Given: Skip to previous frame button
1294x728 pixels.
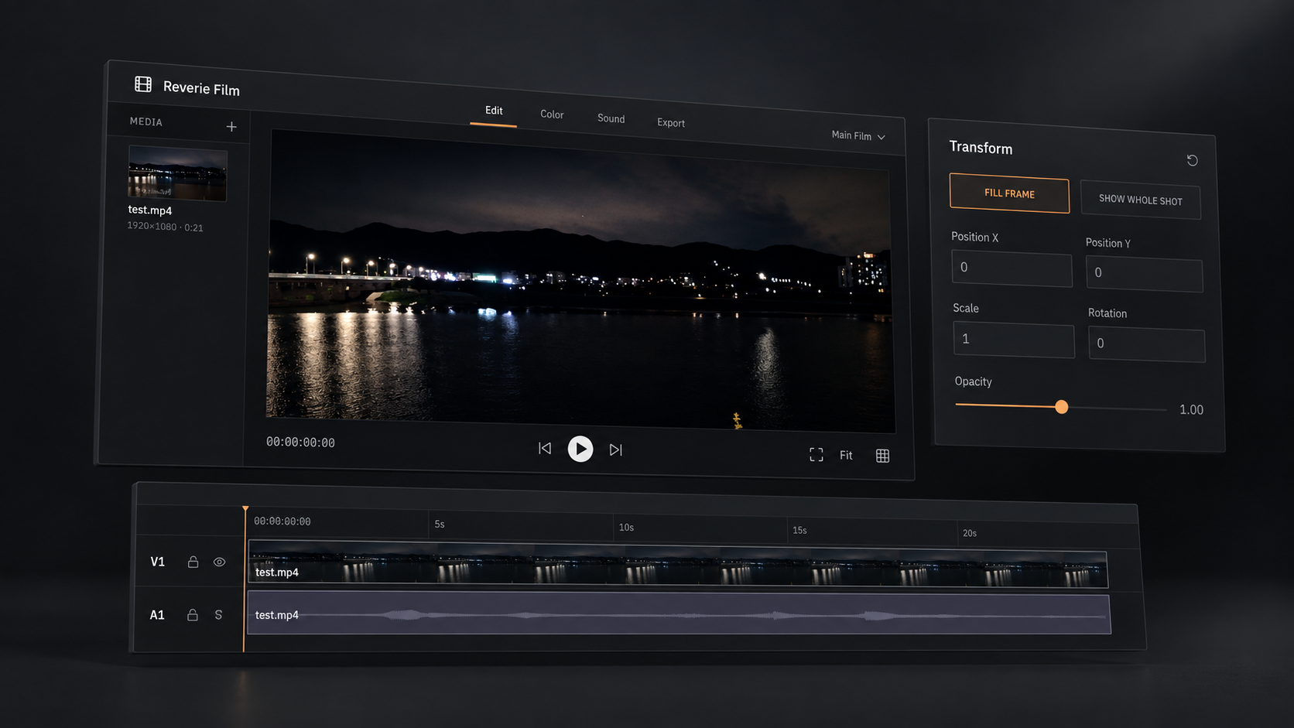Looking at the screenshot, I should pos(545,449).
